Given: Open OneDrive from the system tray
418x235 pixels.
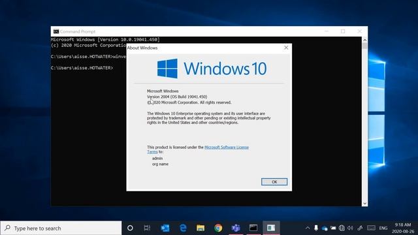Looking at the screenshot, I should [x=325, y=228].
